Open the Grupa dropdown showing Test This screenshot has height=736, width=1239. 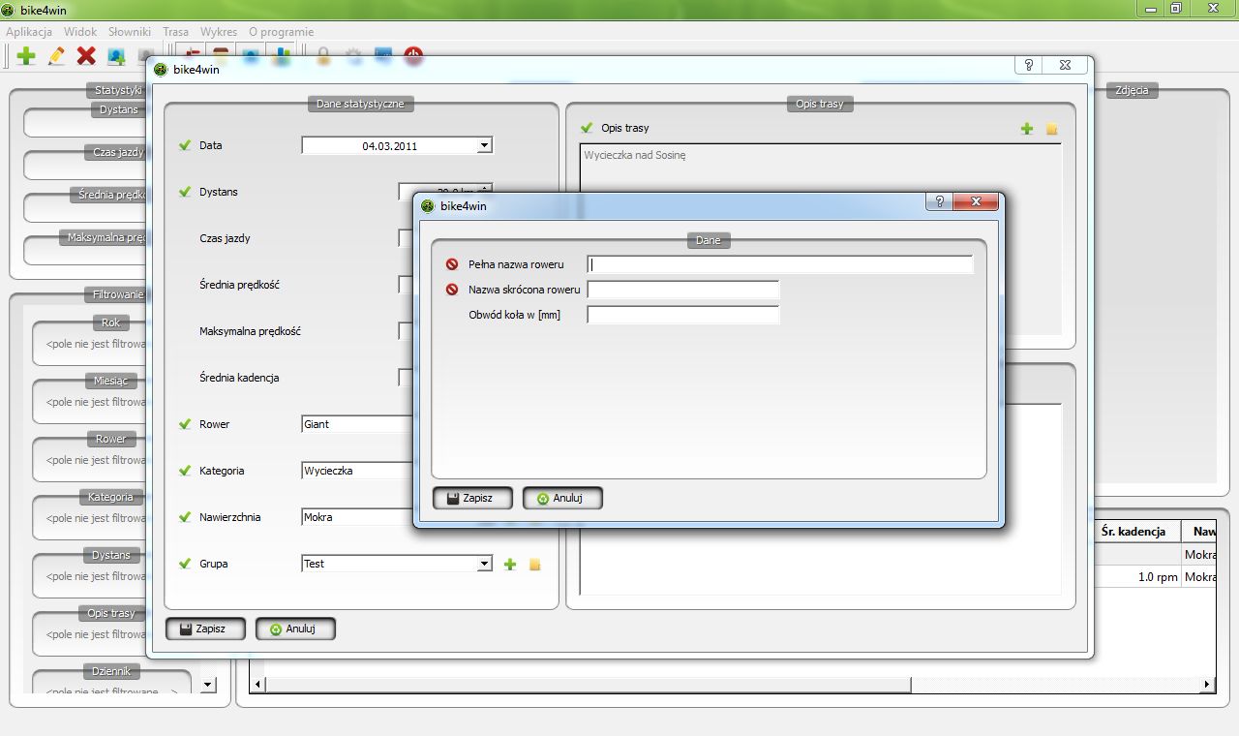[485, 564]
